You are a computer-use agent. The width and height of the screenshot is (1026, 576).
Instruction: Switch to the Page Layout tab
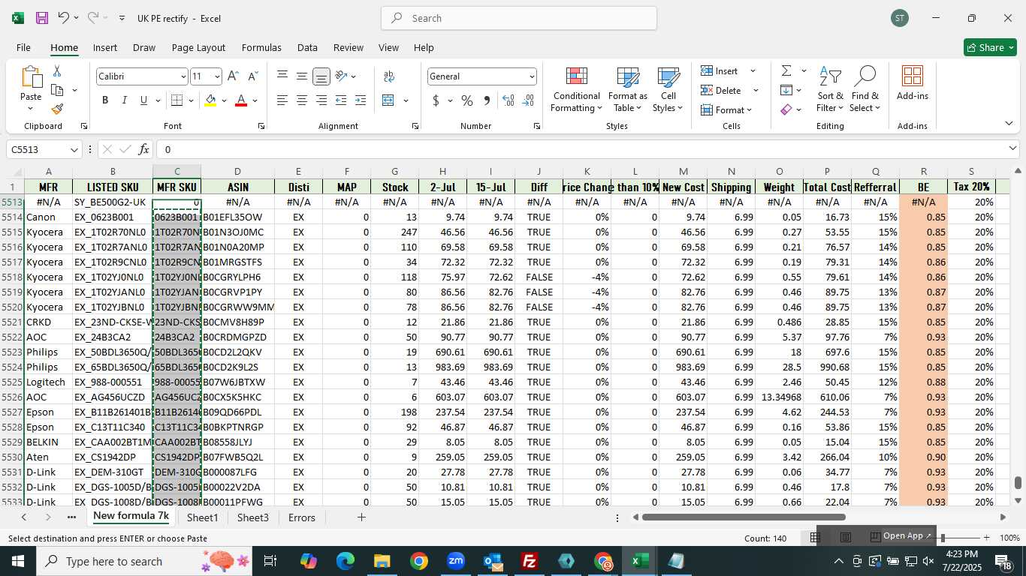tap(198, 47)
